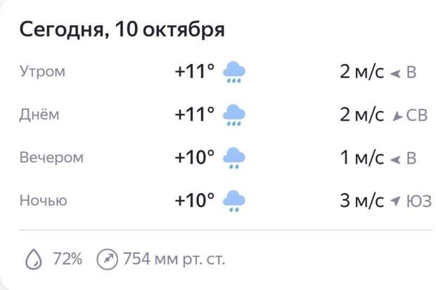Screen dimensions: 436x290
Task: Click the morning east wind arrow
Action: [395, 73]
